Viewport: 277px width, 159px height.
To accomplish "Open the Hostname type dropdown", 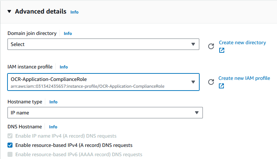I will (x=105, y=113).
